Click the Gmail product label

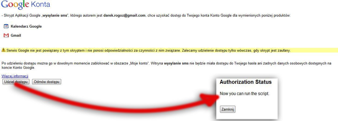point(16,35)
